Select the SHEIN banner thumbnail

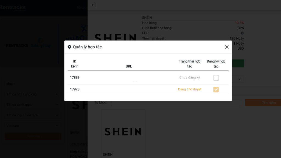123,132
